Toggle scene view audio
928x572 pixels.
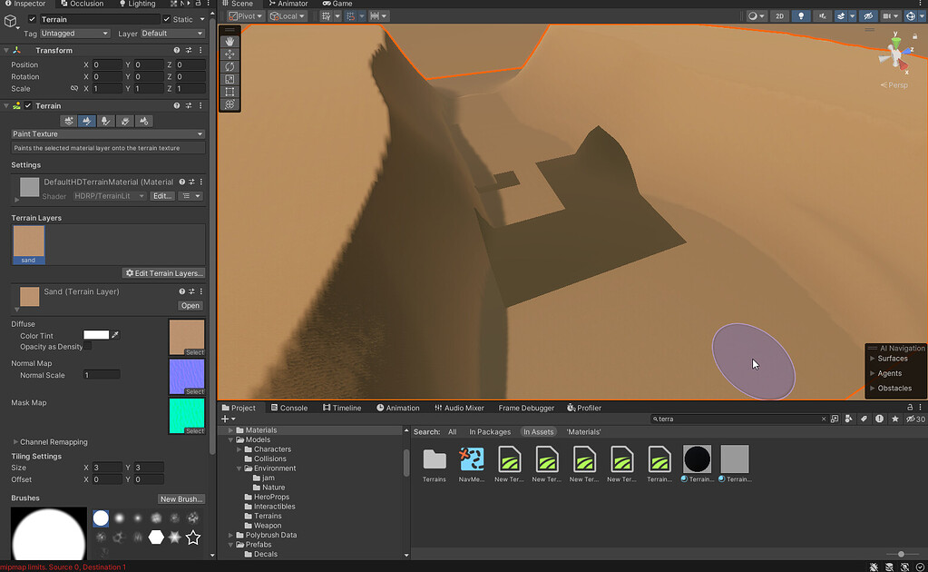(x=821, y=15)
